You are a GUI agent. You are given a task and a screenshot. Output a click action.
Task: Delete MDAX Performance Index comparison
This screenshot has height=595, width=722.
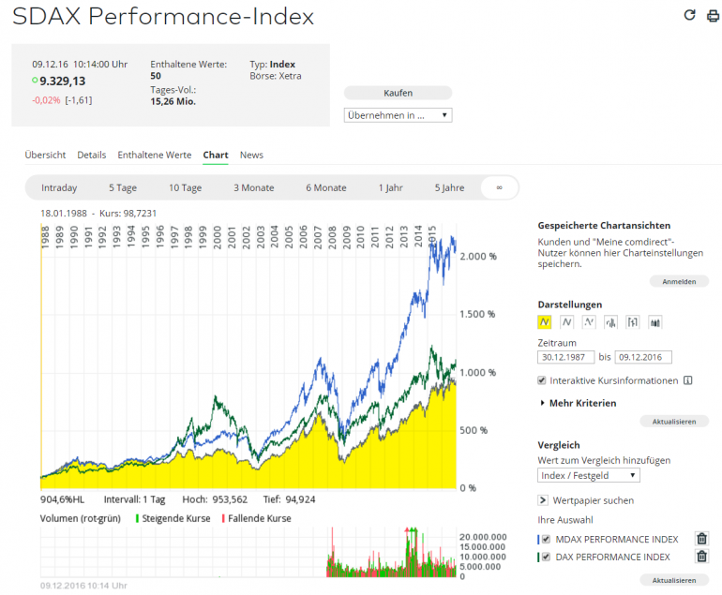click(x=701, y=539)
